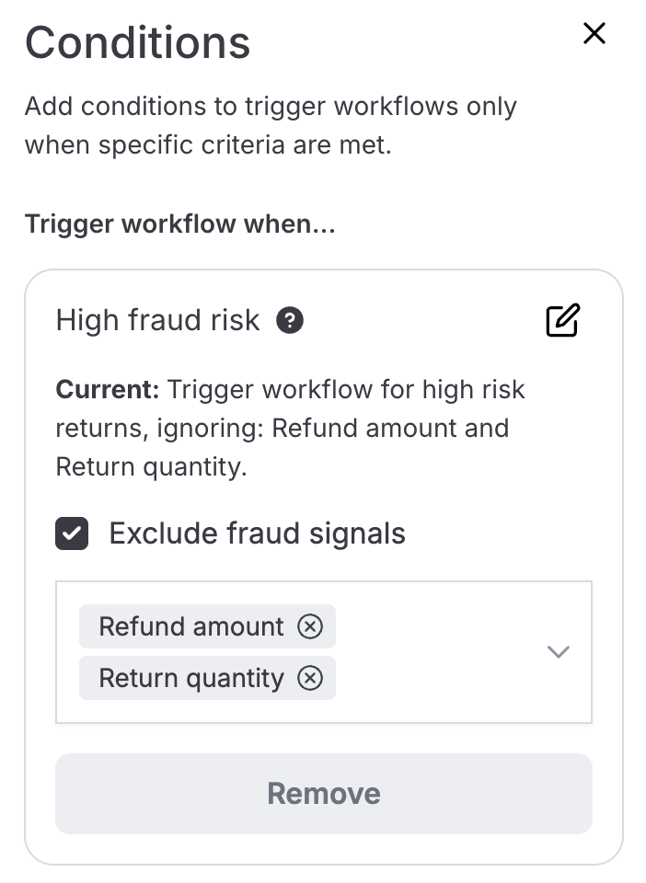
Task: Close the Conditions panel
Action: [594, 34]
